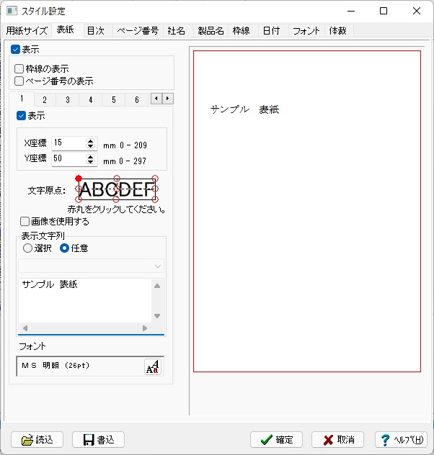434x455 pixels.
Task: Switch to 体裁 tab
Action: pos(337,30)
